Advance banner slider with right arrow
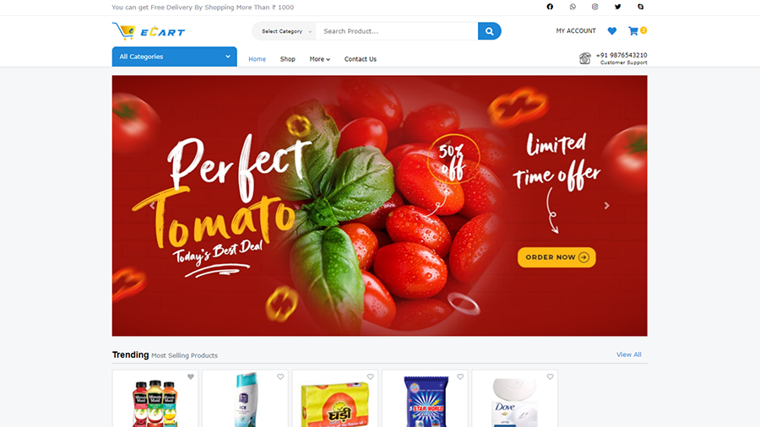Screen dimensions: 760x427 coord(606,206)
